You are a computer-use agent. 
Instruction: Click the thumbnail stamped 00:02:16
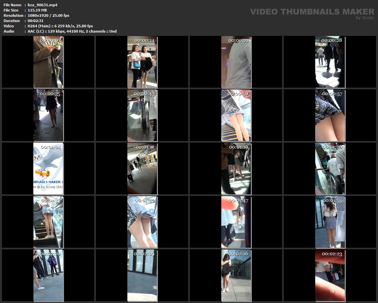point(236,275)
